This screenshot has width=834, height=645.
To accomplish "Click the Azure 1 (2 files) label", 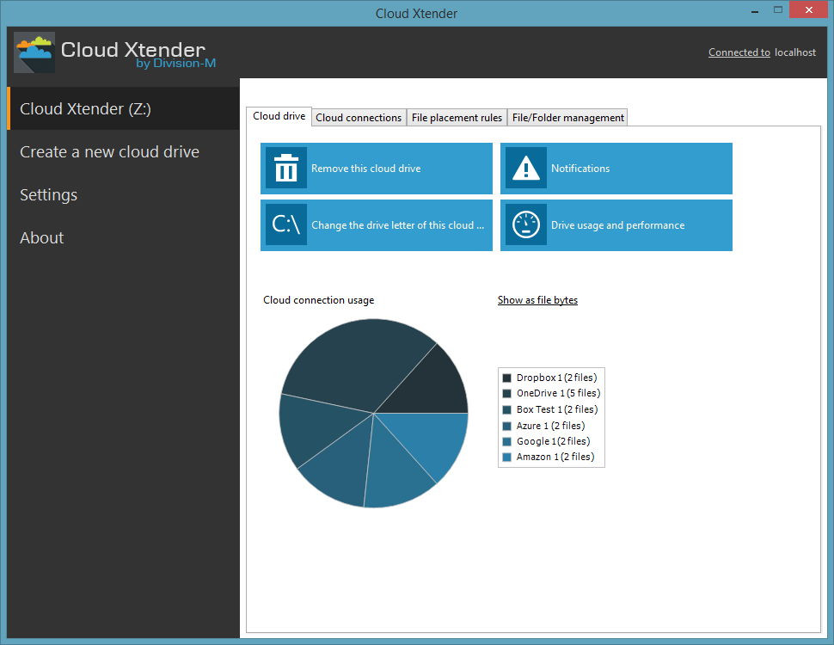I will (550, 426).
